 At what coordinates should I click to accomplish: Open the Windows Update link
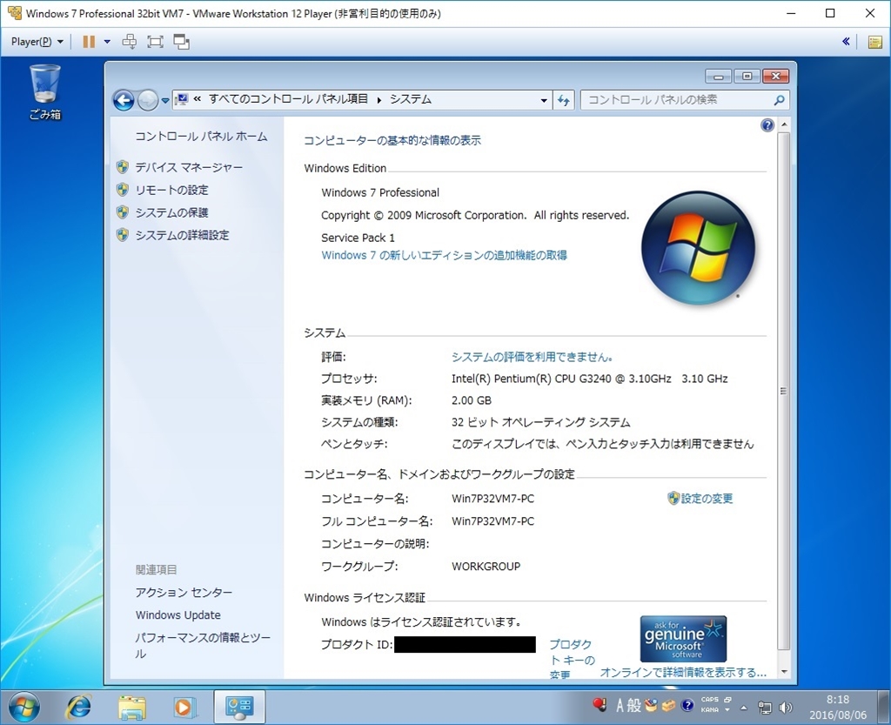(x=178, y=614)
